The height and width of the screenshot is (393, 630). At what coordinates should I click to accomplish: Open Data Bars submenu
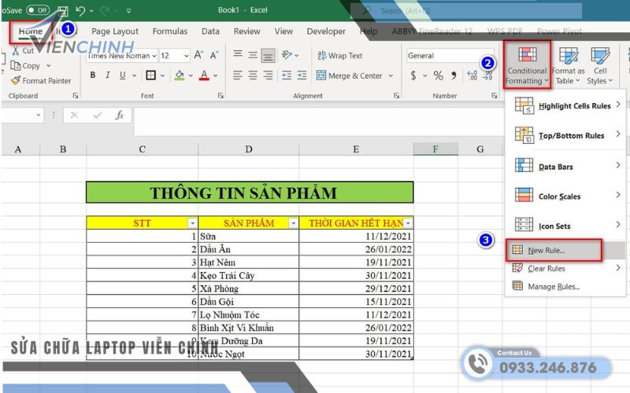point(567,167)
